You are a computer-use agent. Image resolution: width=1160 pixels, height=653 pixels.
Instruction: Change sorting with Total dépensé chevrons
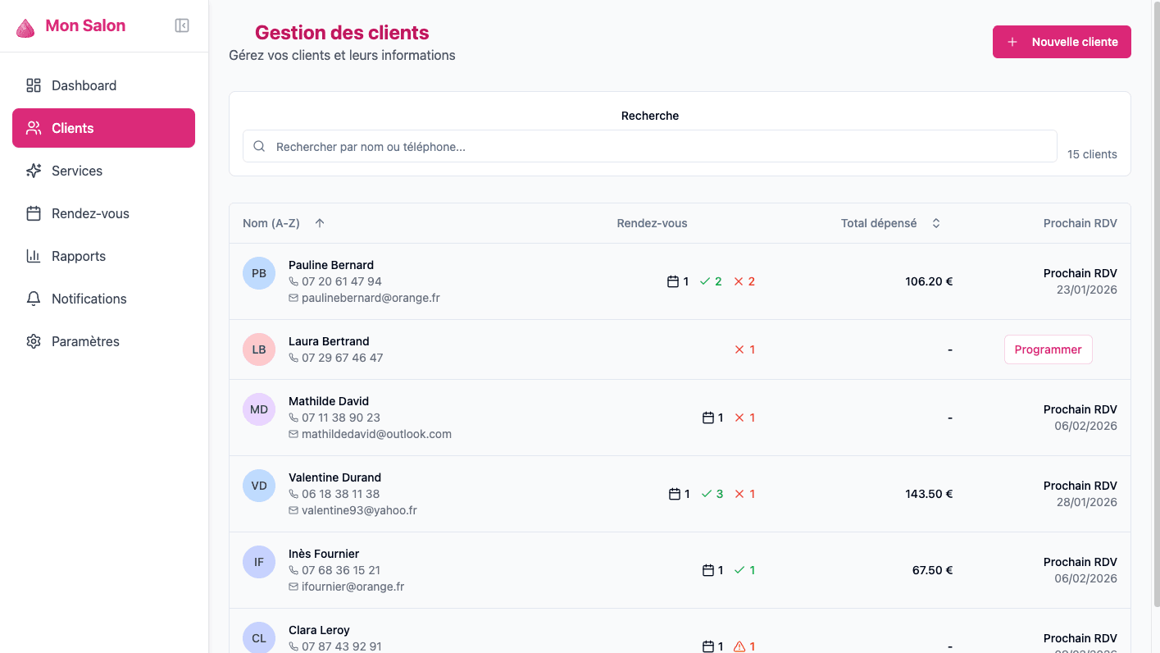935,222
